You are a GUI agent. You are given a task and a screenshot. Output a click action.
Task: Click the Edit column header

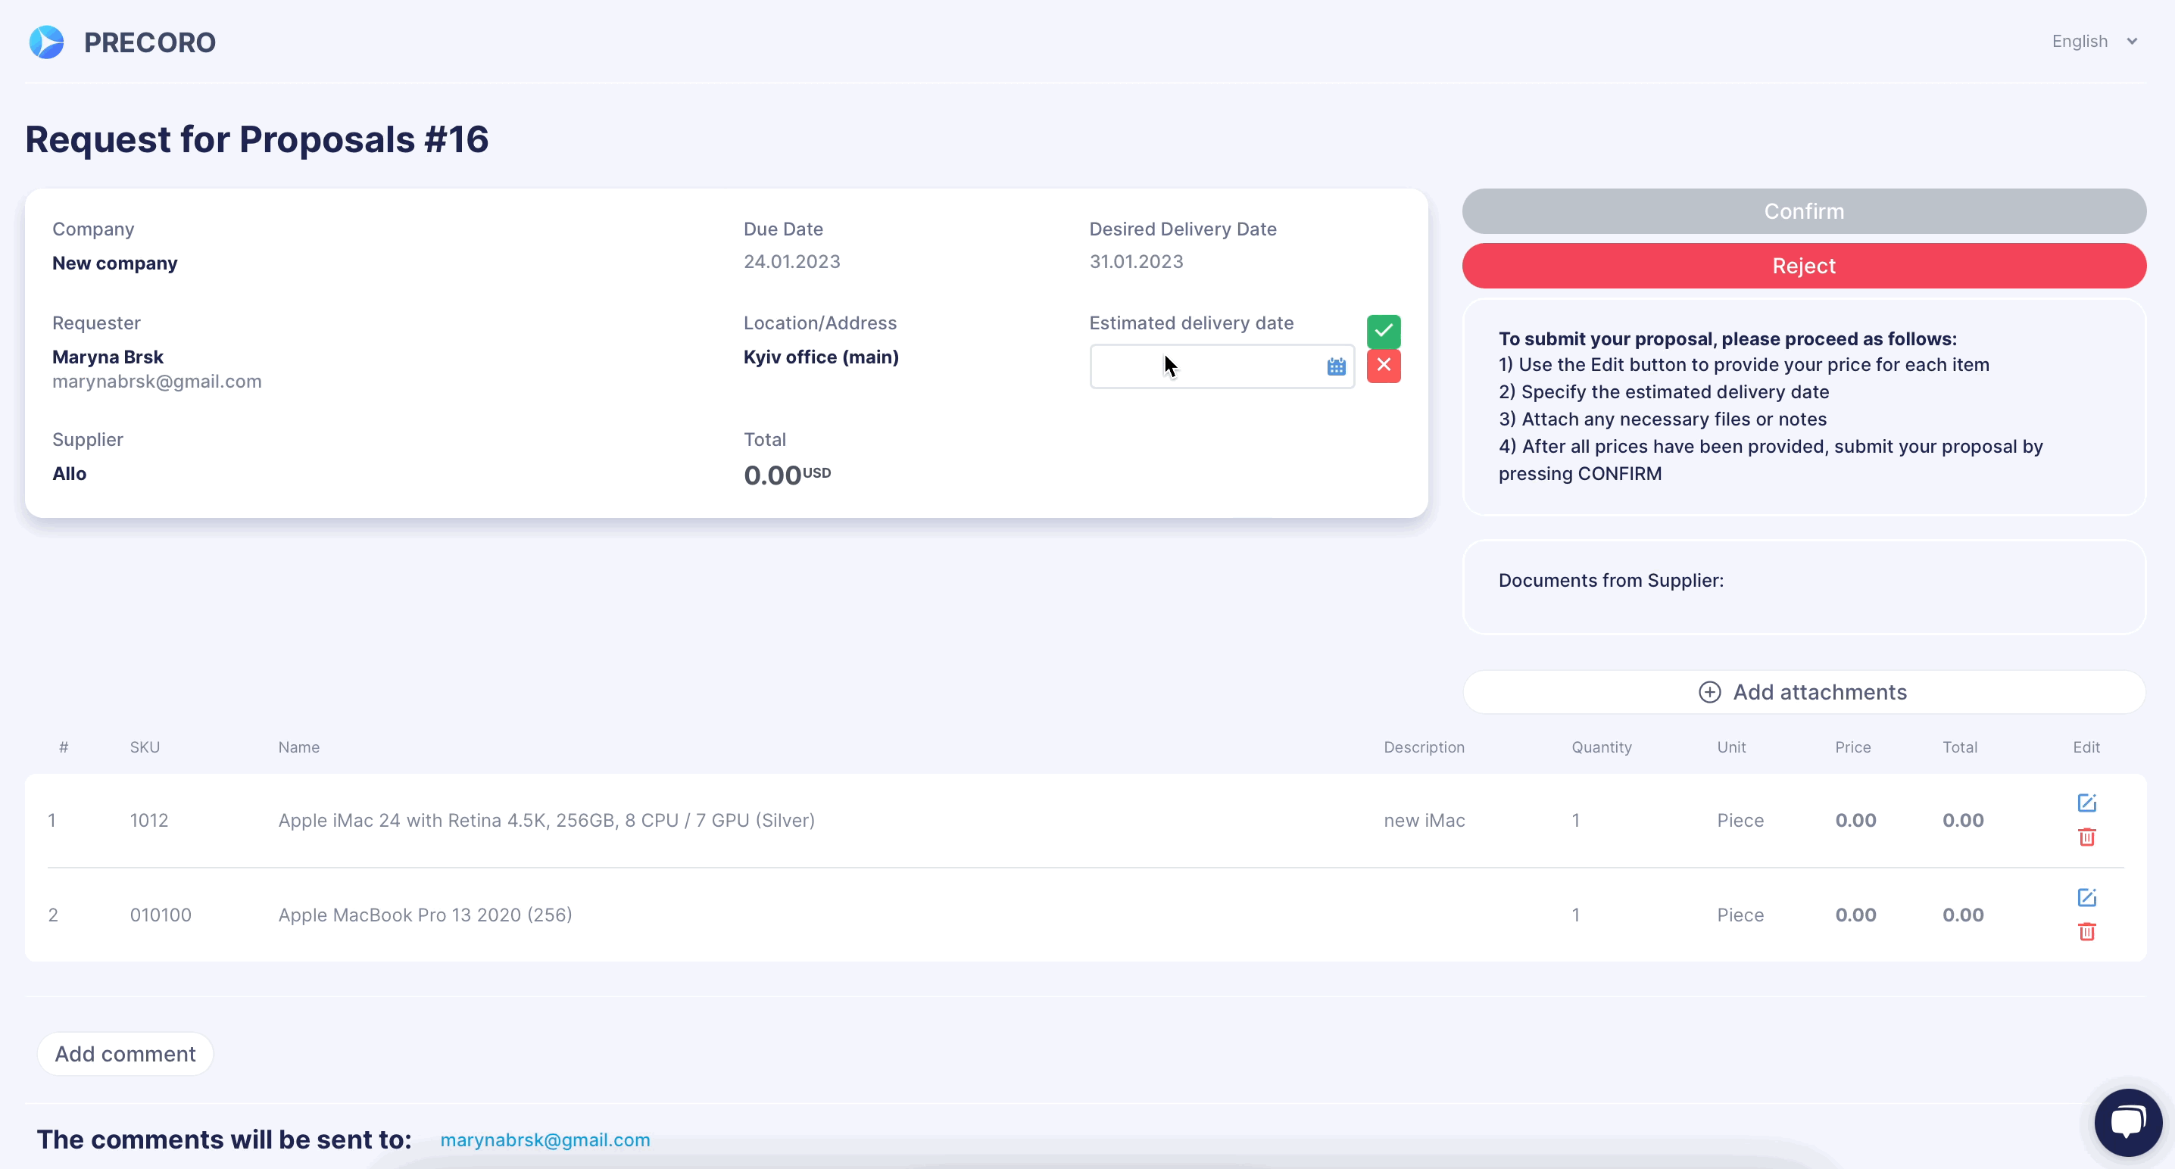tap(2086, 747)
